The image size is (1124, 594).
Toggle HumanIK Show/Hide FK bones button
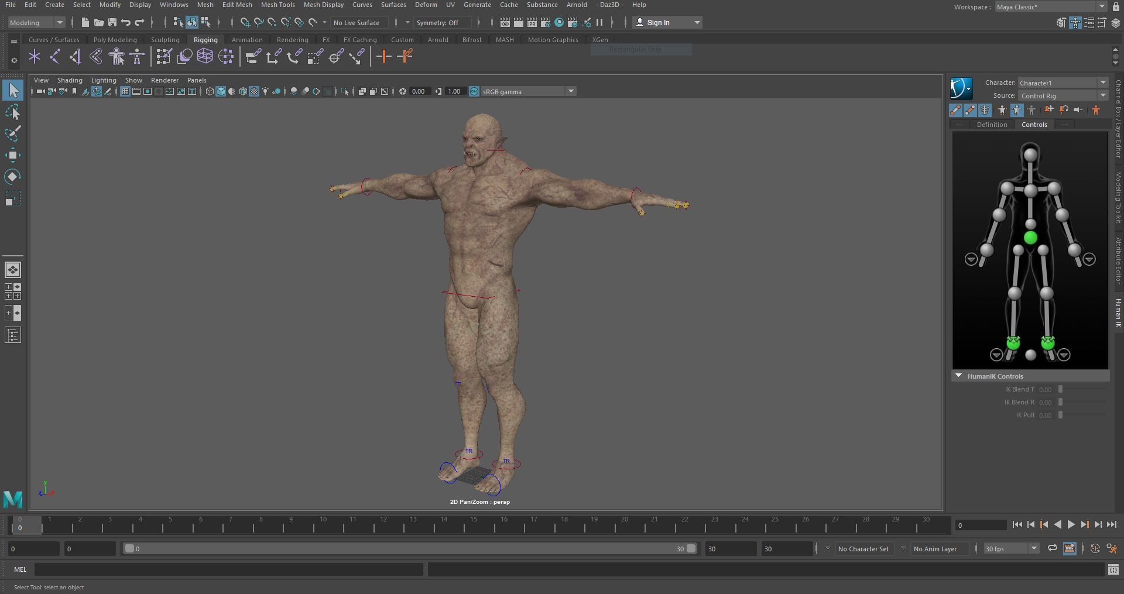pos(970,110)
